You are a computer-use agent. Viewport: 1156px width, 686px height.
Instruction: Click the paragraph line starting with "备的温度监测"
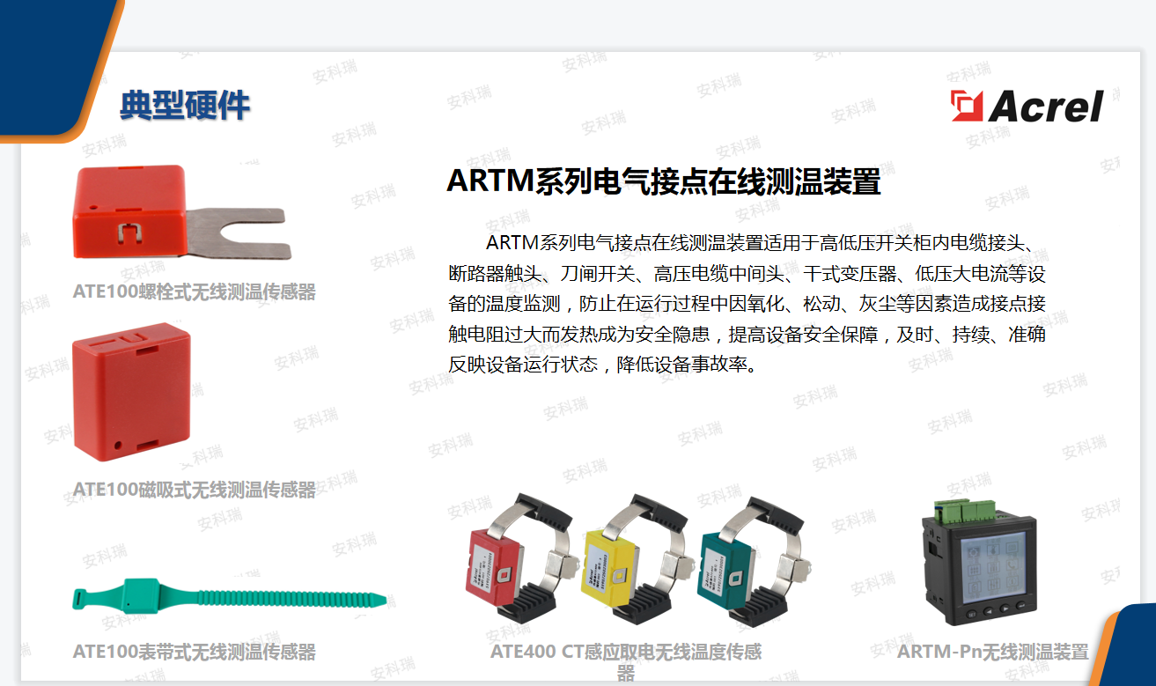(747, 304)
